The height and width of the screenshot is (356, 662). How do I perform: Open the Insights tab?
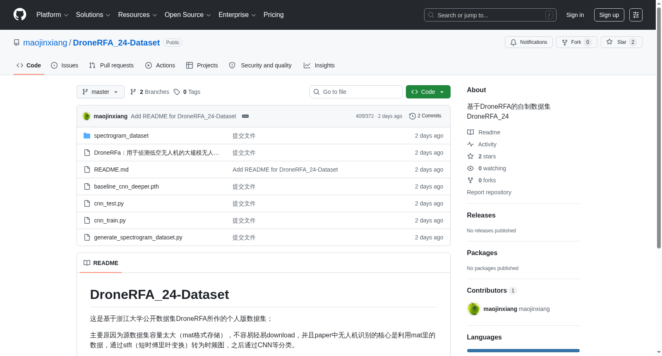(319, 65)
